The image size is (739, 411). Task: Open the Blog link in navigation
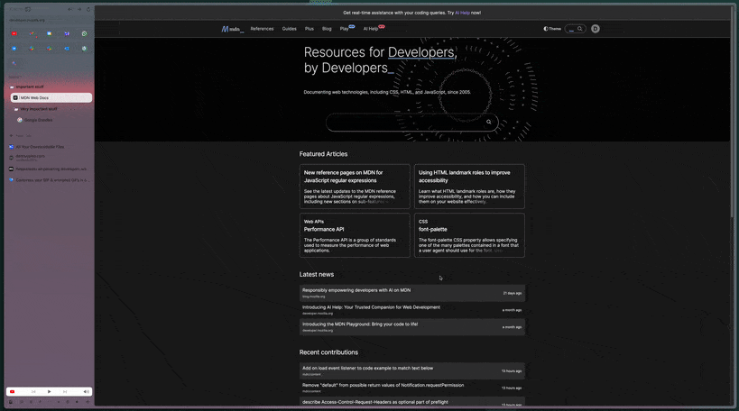(x=327, y=29)
